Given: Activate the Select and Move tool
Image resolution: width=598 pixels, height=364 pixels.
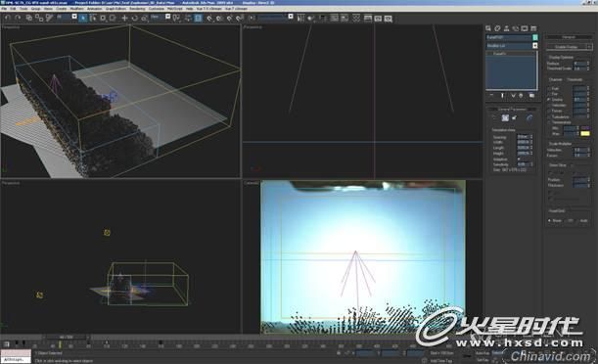Looking at the screenshot, I should pos(124,18).
